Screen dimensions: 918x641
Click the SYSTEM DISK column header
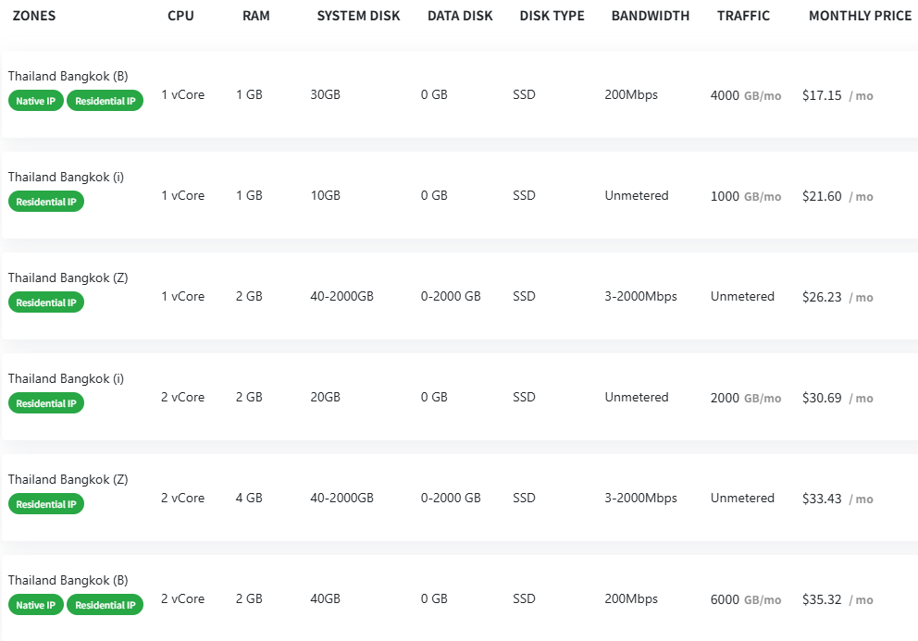pyautogui.click(x=358, y=16)
